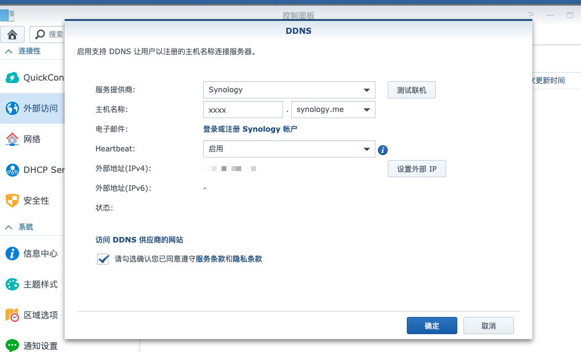Click the 测试联机 button

pyautogui.click(x=411, y=90)
